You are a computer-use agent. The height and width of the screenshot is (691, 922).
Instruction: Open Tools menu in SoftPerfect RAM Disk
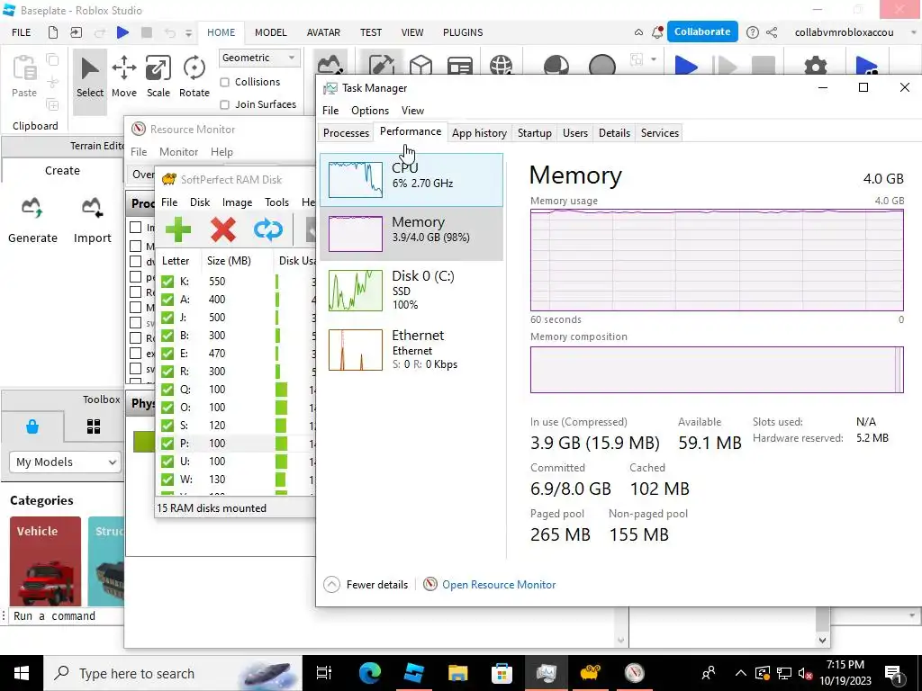pos(276,202)
